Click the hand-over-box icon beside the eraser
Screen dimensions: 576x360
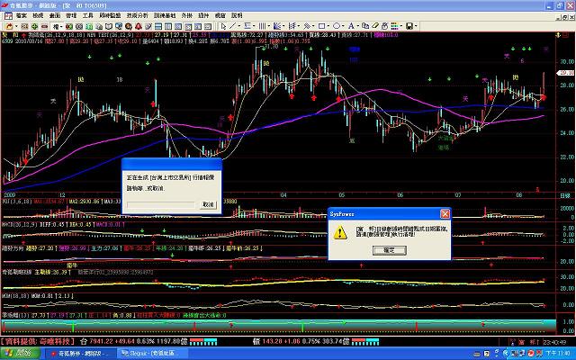pos(384,26)
